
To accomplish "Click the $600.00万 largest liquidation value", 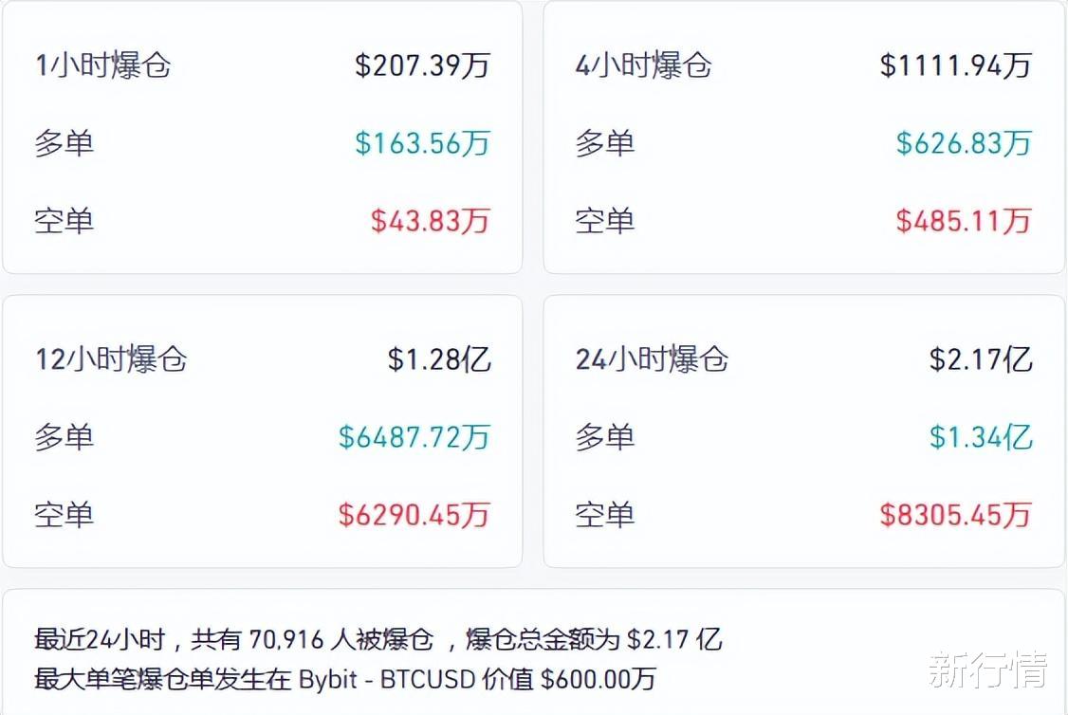I will click(x=598, y=679).
